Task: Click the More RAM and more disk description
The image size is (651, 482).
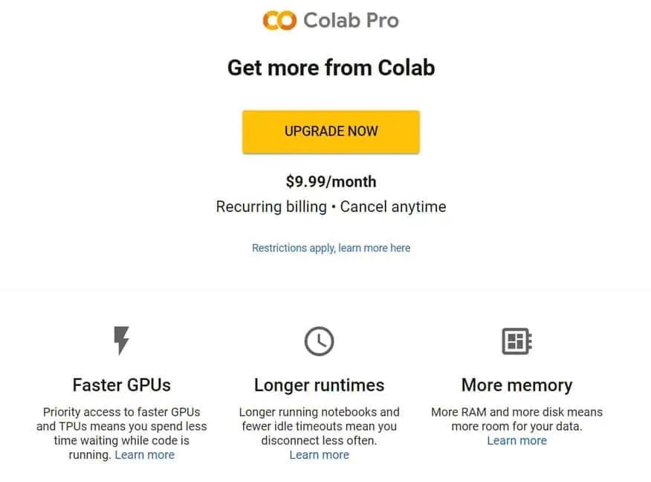Action: (517, 420)
